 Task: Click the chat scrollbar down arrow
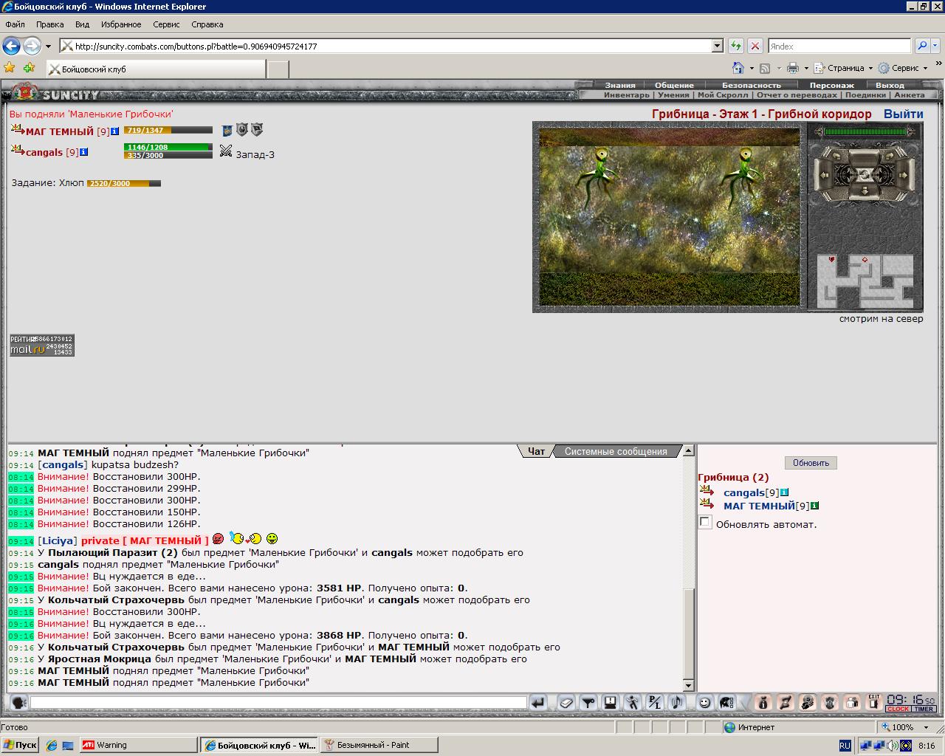pos(688,685)
